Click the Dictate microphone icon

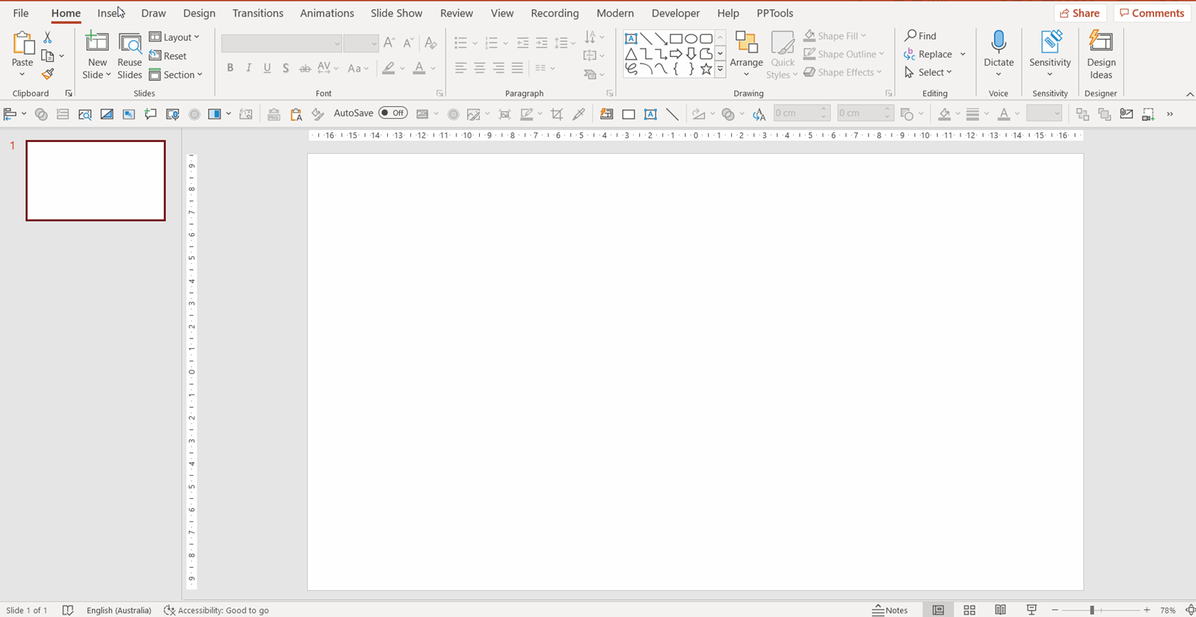[x=998, y=42]
